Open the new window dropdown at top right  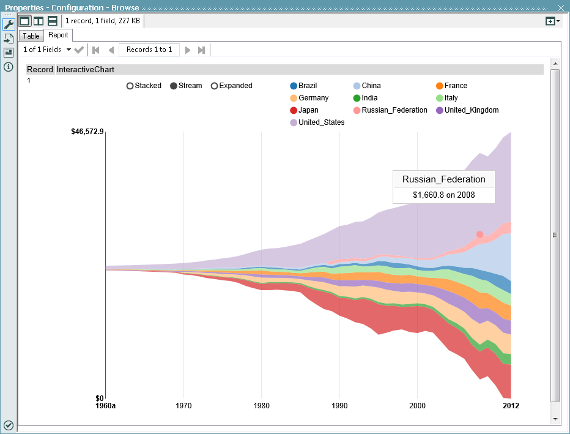point(553,21)
